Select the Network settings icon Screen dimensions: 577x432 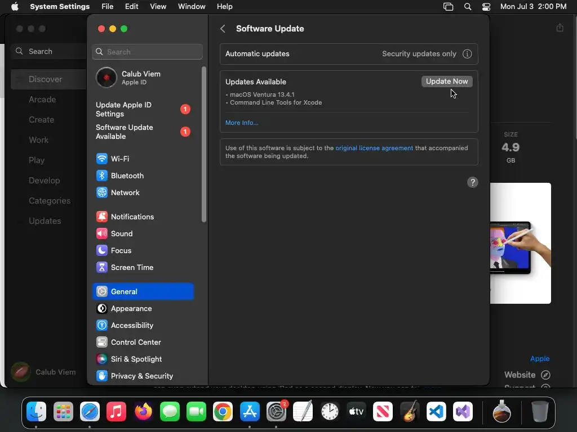pyautogui.click(x=102, y=192)
